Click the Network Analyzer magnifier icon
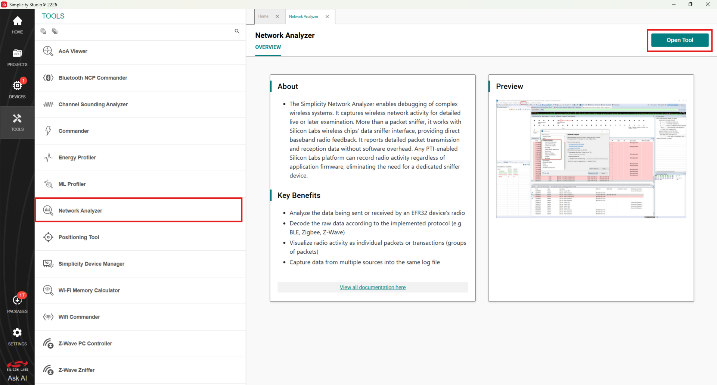This screenshot has width=717, height=385. click(x=48, y=210)
